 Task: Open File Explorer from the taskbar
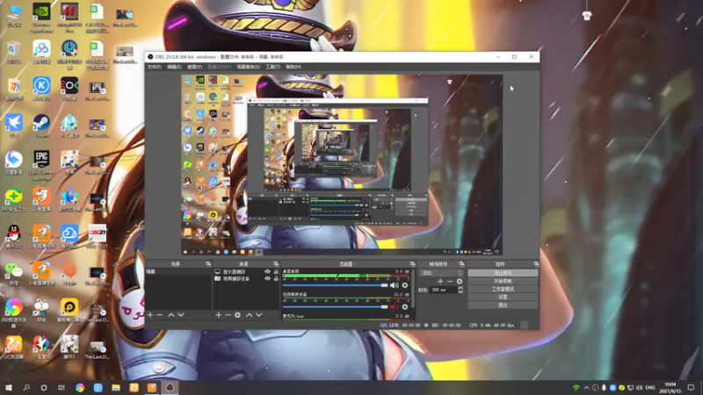(116, 387)
